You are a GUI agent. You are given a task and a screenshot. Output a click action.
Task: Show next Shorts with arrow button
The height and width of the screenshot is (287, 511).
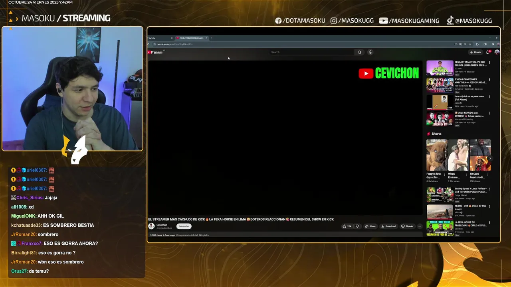click(x=490, y=159)
